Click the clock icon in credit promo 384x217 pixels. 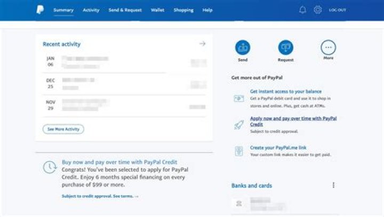(x=50, y=167)
